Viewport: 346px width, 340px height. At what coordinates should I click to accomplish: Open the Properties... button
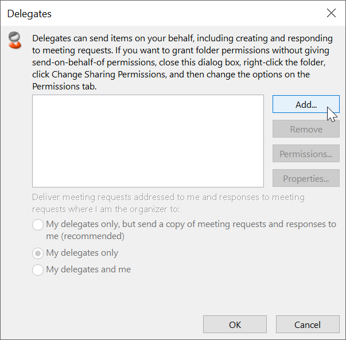tap(306, 178)
